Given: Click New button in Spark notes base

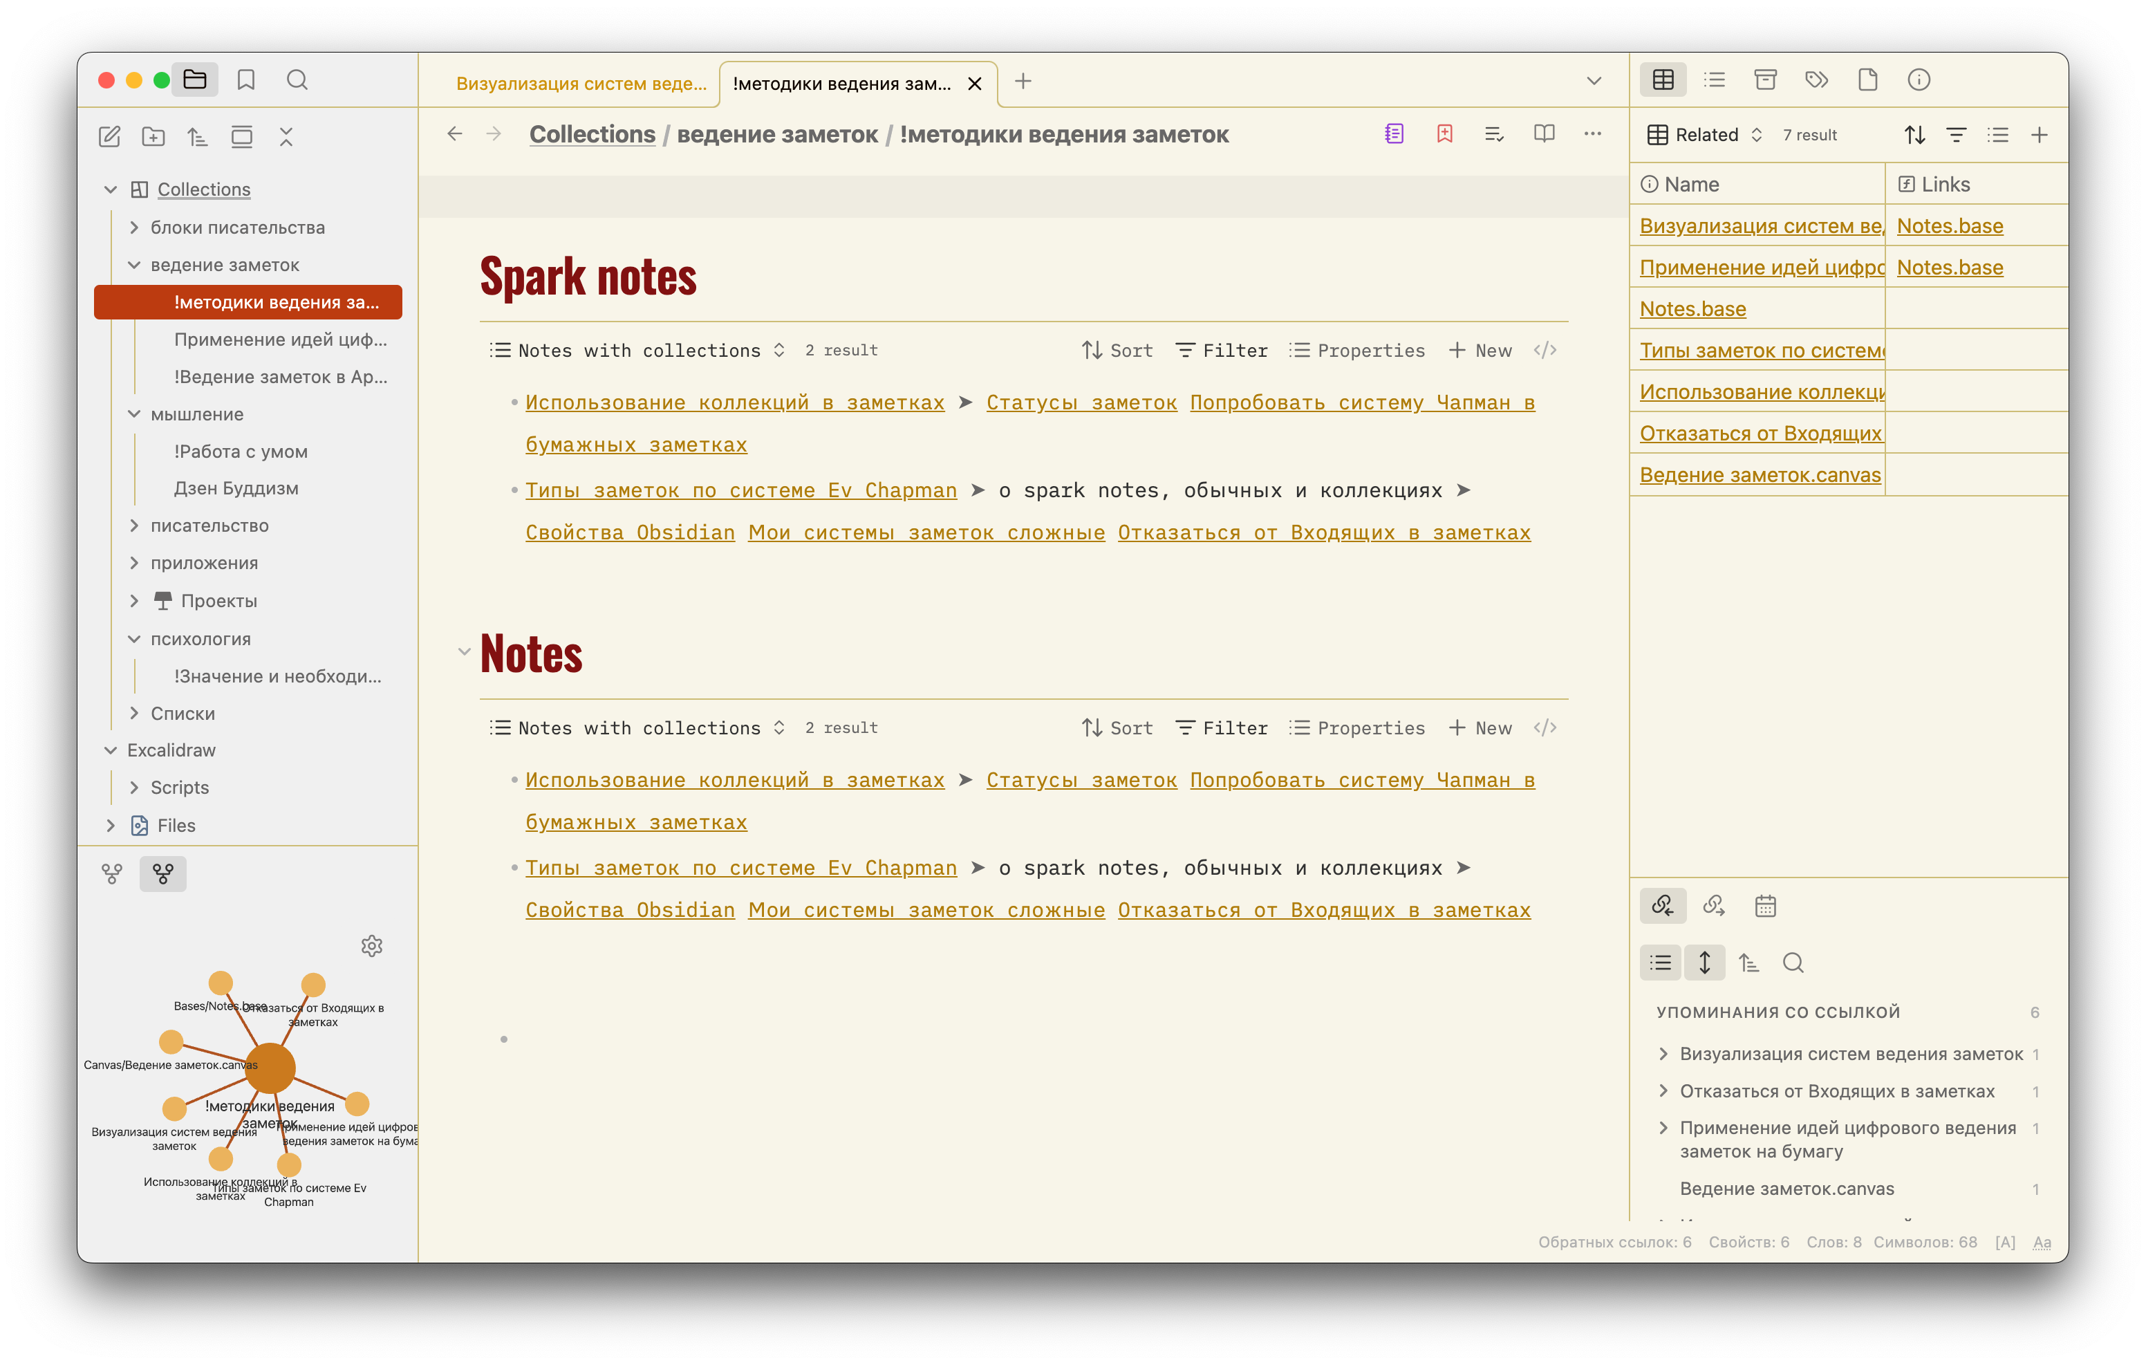Looking at the screenshot, I should (1480, 351).
